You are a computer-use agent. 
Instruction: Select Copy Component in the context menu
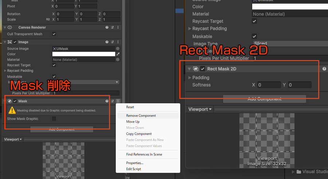tap(139, 134)
